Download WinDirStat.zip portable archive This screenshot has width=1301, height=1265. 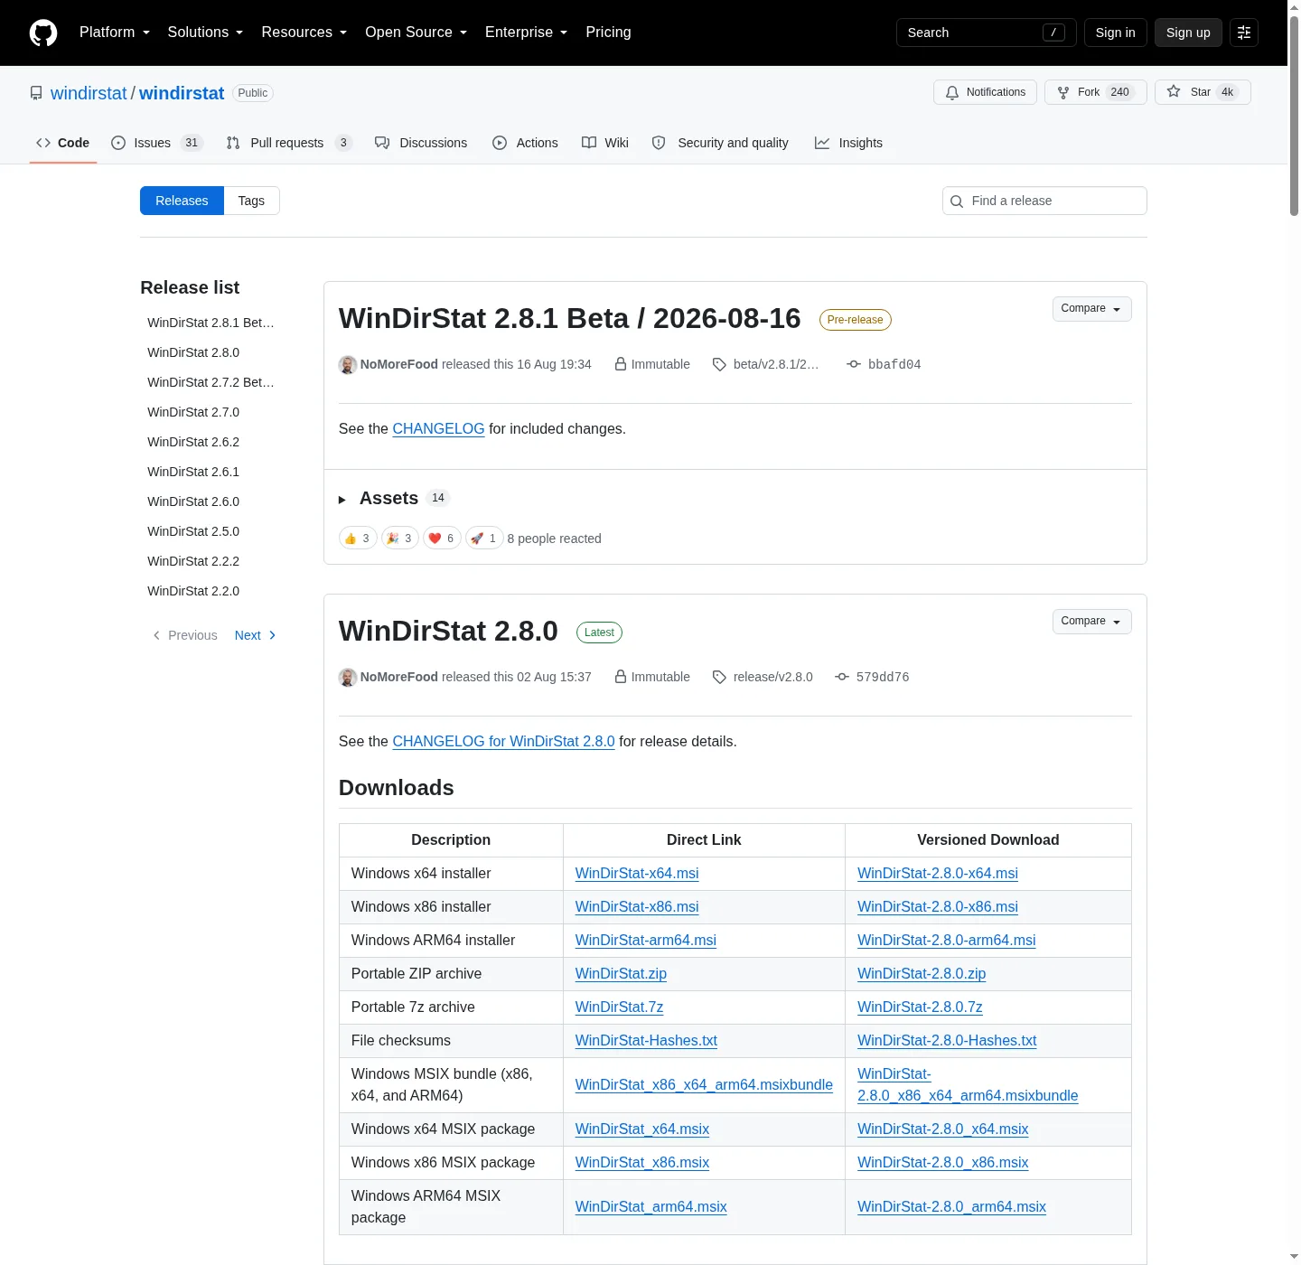pos(621,974)
